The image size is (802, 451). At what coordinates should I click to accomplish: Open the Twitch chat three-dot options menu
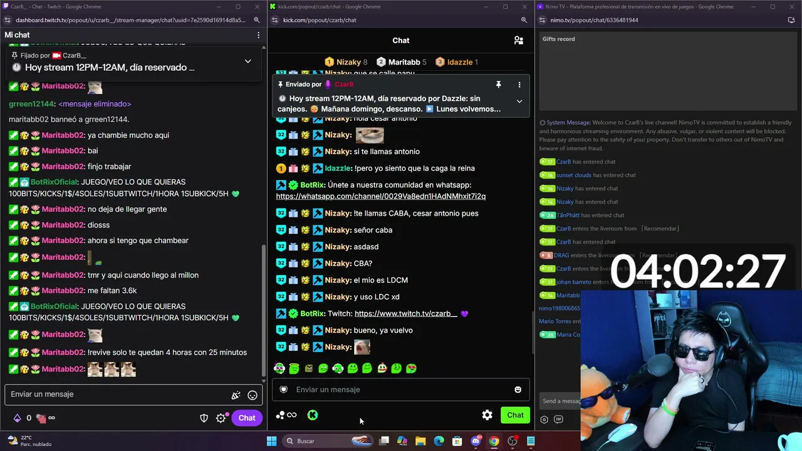point(258,35)
